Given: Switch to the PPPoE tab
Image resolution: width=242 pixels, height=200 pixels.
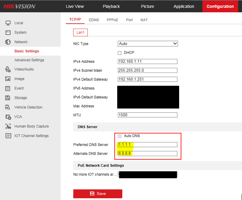Looking at the screenshot, I should tap(112, 20).
